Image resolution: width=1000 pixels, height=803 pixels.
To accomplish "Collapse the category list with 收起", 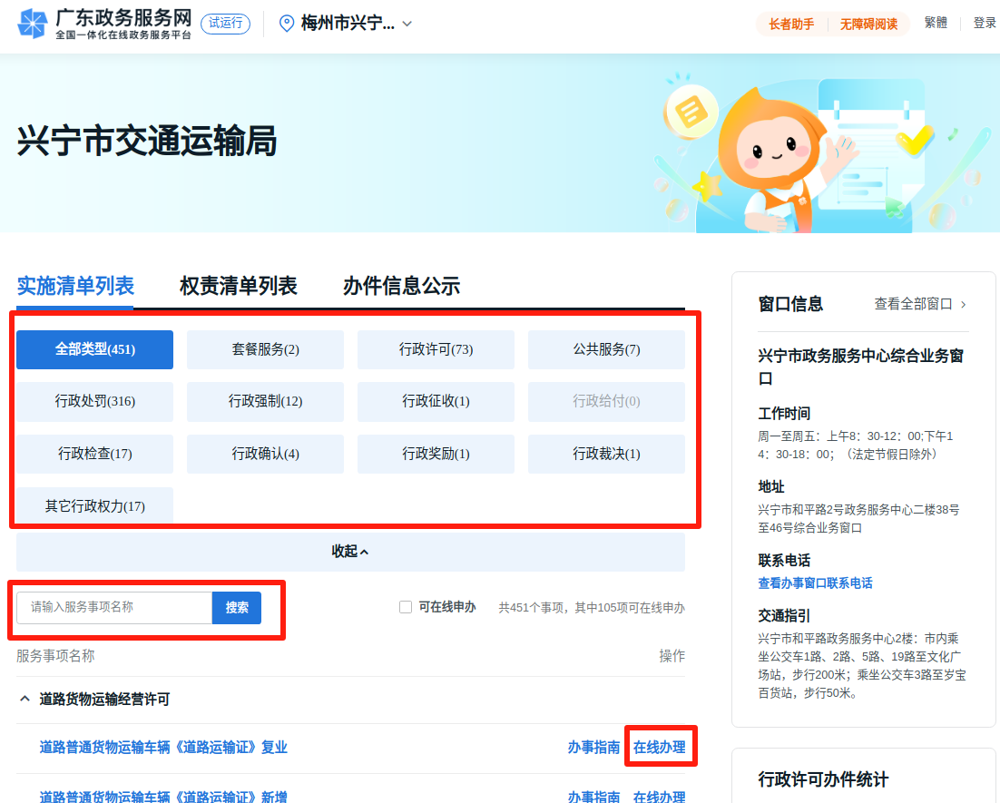I will [350, 552].
